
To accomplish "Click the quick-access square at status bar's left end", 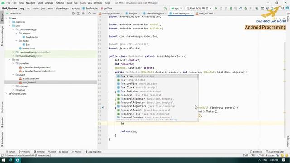I will pyautogui.click(x=2, y=155).
